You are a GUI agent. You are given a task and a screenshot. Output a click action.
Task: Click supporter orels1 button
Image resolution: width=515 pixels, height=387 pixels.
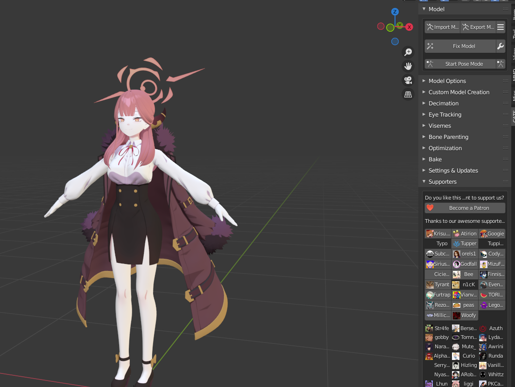click(x=465, y=254)
